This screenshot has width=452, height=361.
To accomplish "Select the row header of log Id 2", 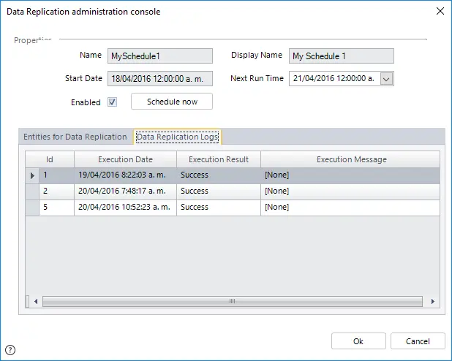I will point(32,191).
